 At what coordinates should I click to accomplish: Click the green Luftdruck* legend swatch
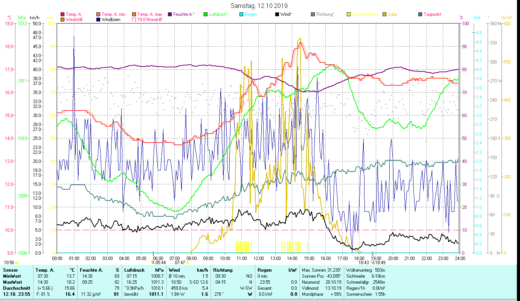point(206,14)
